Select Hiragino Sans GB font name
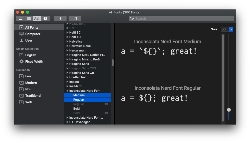The image size is (250, 143). click(82, 73)
